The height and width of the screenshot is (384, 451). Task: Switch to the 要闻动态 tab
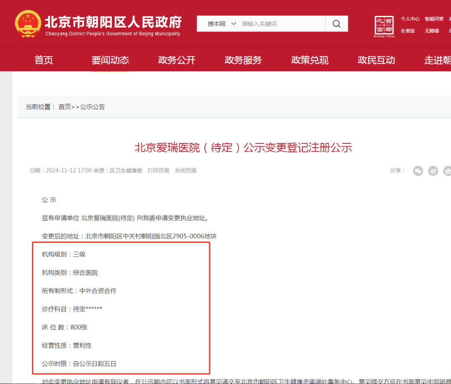110,60
